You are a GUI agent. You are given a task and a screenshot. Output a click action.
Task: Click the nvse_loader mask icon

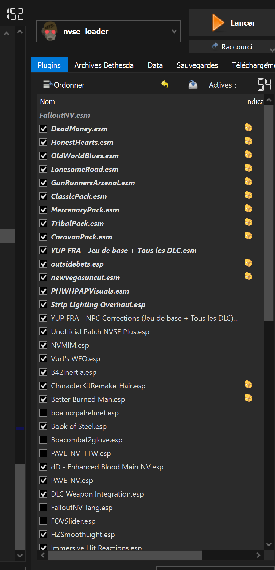click(x=50, y=31)
